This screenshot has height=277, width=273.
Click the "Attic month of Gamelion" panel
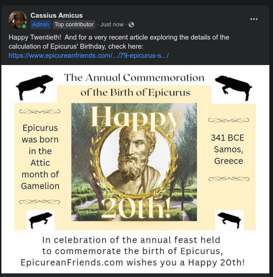click(40, 157)
